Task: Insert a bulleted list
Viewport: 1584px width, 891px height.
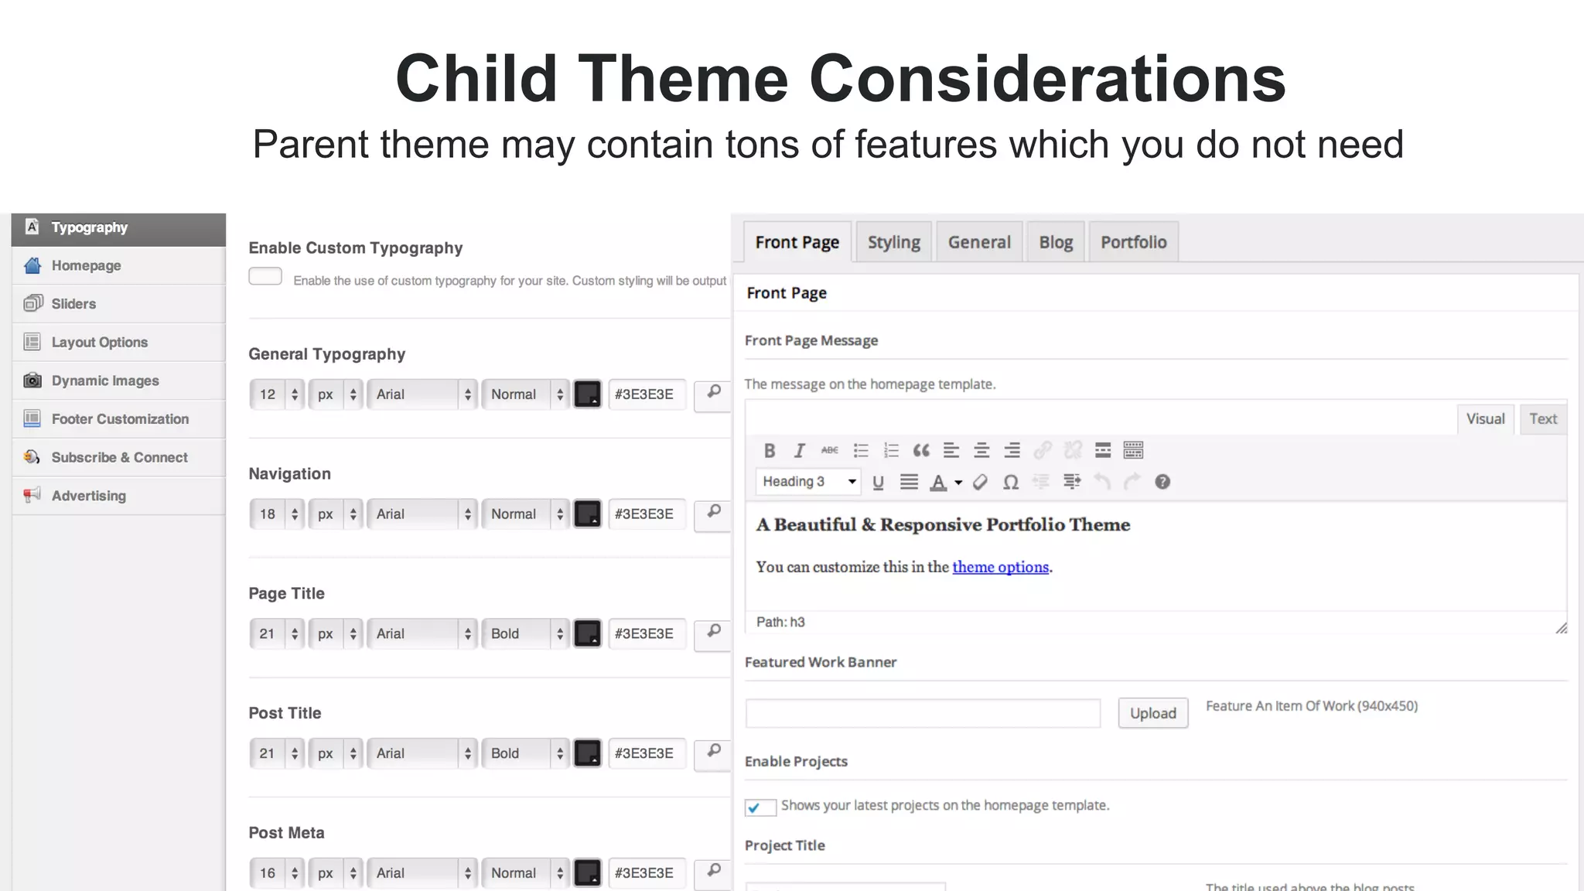Action: tap(860, 450)
